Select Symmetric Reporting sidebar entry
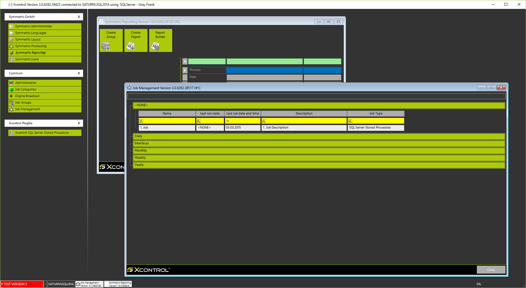 (x=45, y=53)
